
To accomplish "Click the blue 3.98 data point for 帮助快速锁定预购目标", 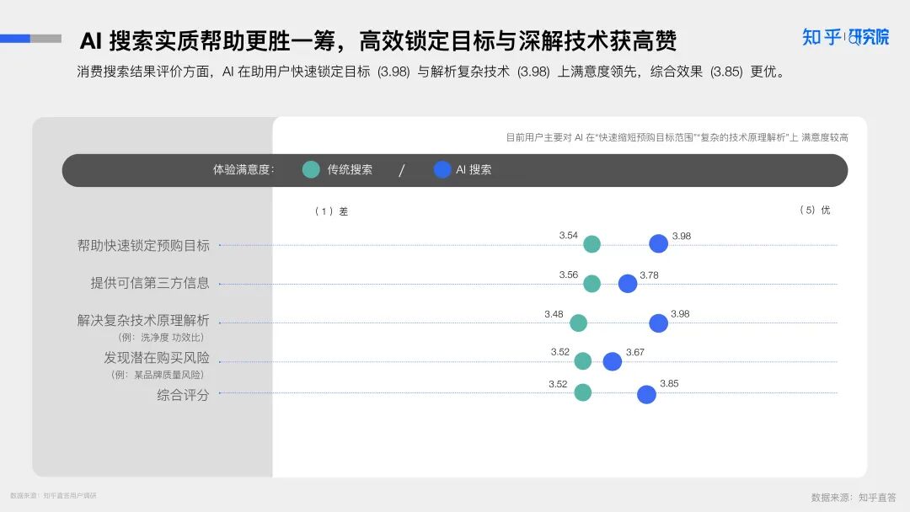I will 659,243.
